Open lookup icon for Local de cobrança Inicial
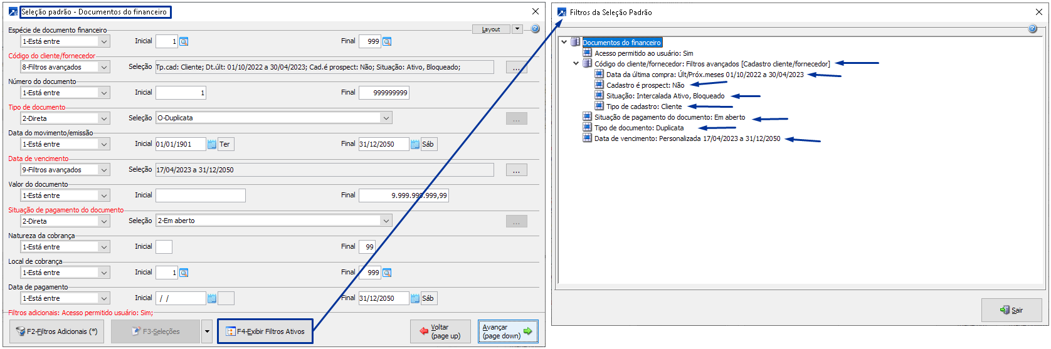 (184, 273)
